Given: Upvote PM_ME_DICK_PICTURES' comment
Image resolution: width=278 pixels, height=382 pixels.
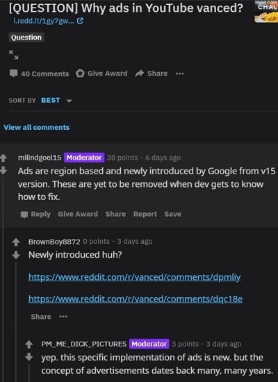Looking at the screenshot, I should click(29, 344).
